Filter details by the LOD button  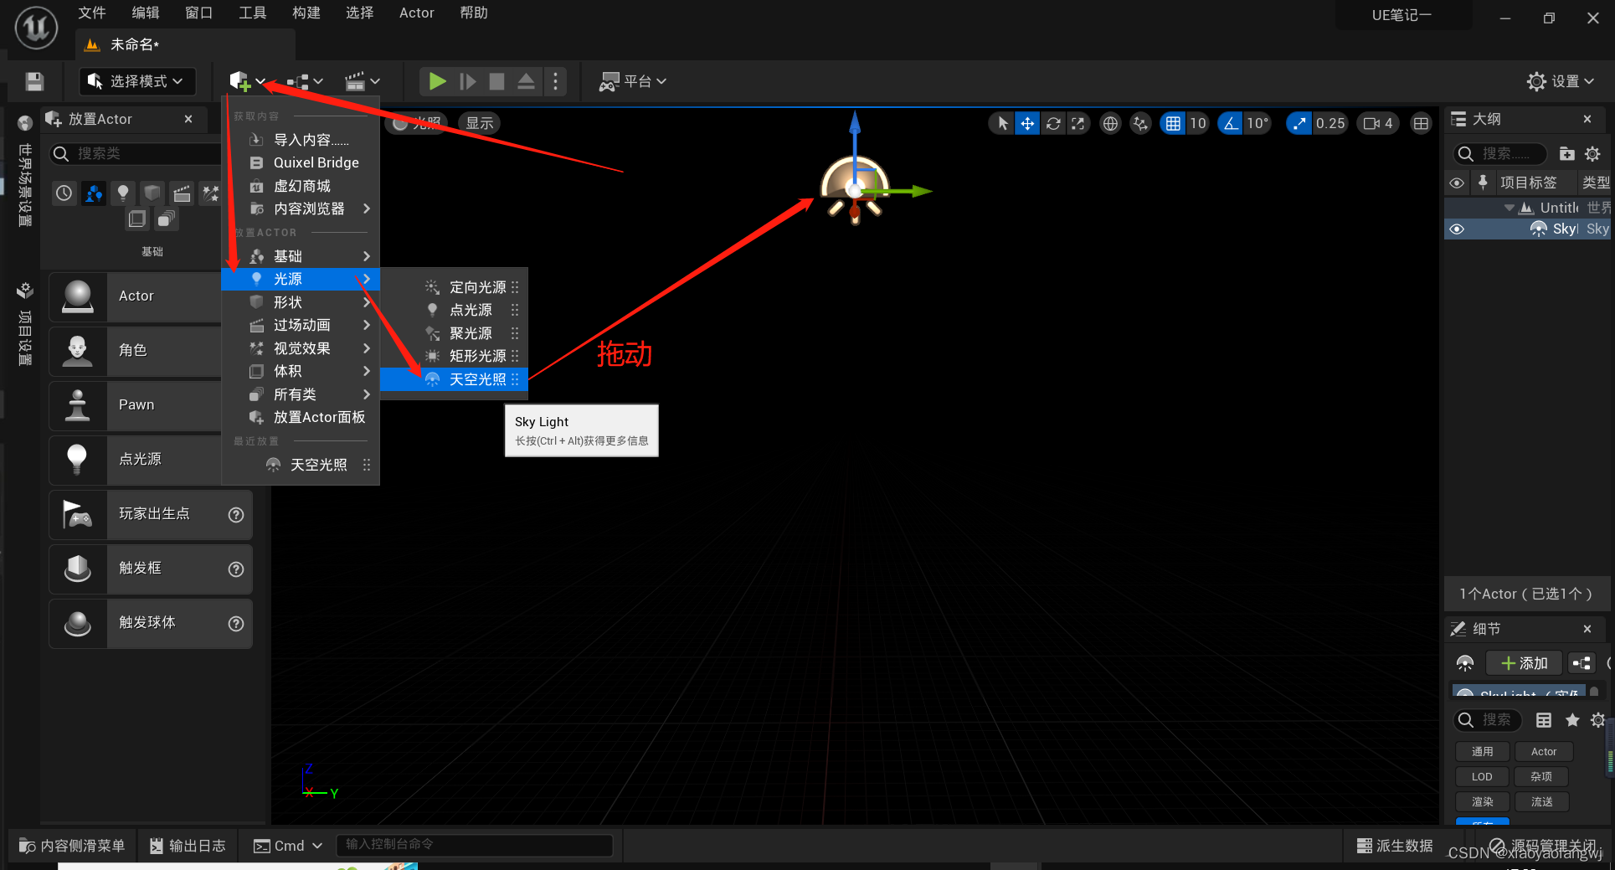1483,777
